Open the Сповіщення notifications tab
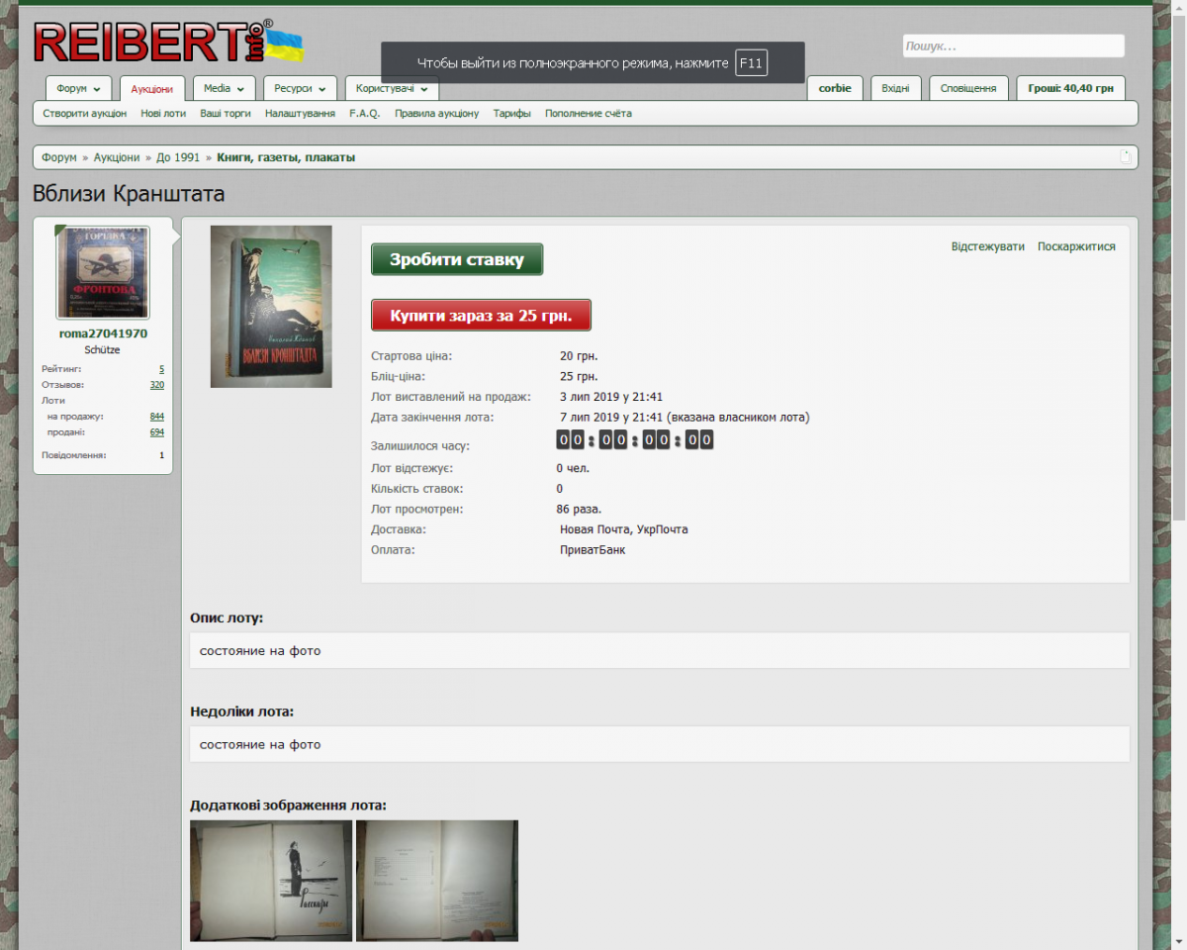This screenshot has height=950, width=1187. click(x=968, y=88)
